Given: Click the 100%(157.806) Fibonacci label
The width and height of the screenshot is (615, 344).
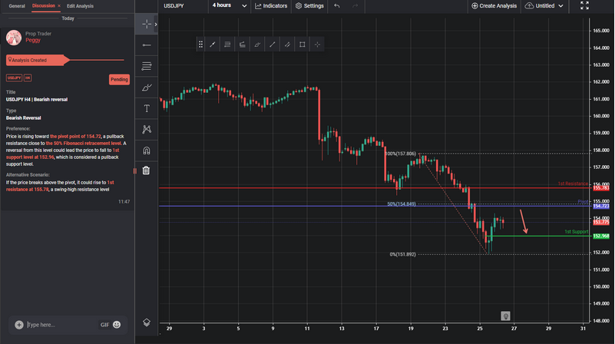Looking at the screenshot, I should (401, 154).
